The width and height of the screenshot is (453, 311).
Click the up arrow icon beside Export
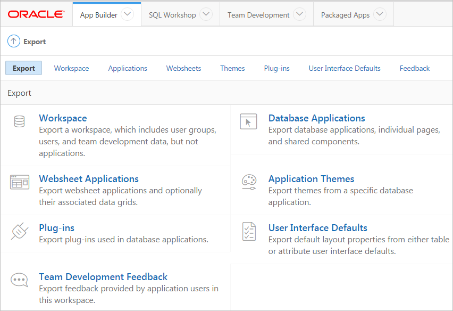14,42
